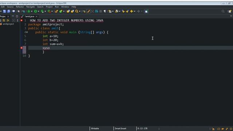Close the amit.java editor tab
The image size is (233, 131).
[x=36, y=16]
